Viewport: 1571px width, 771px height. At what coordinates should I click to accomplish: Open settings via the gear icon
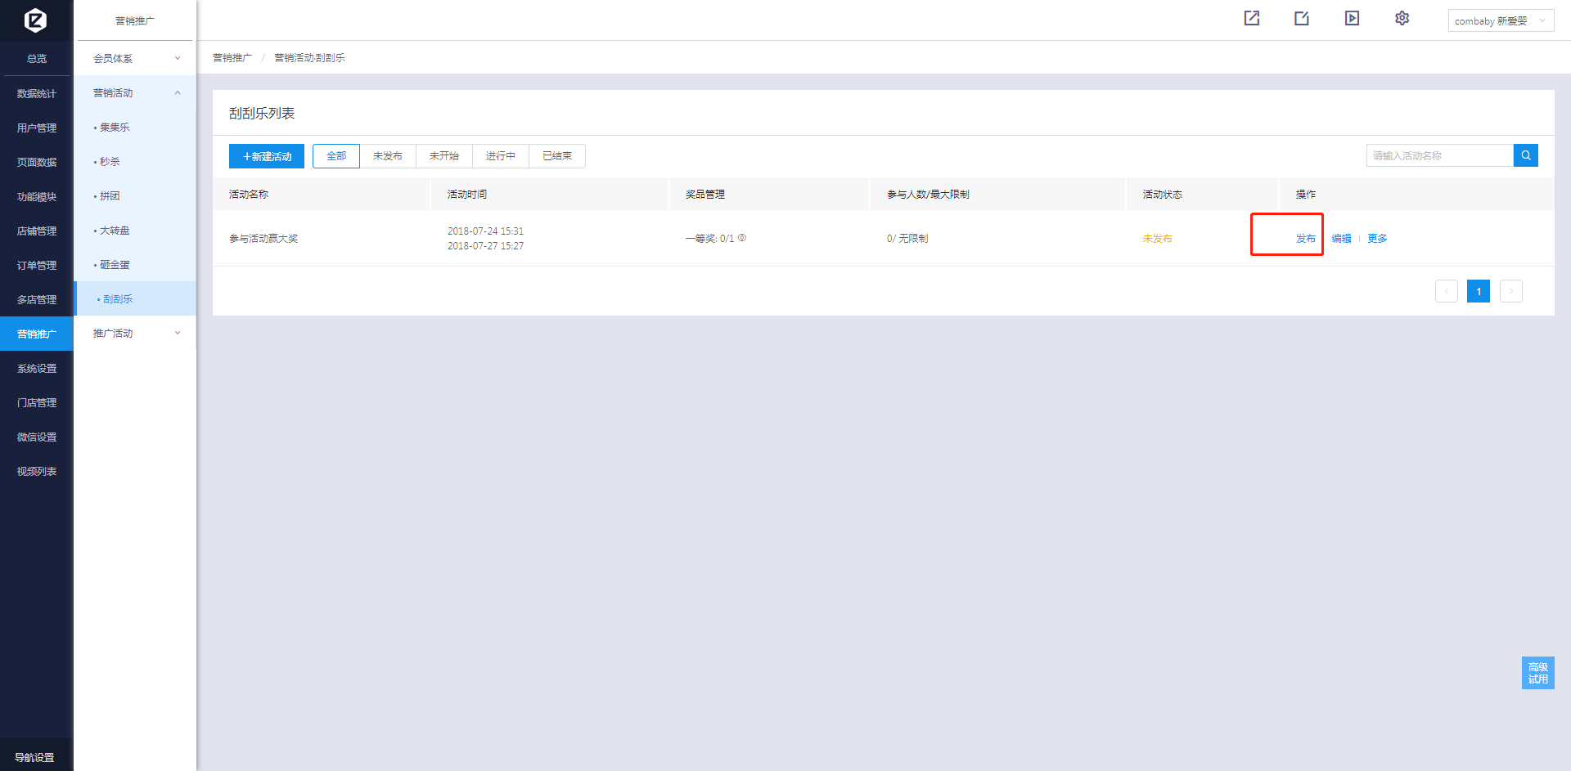[1402, 18]
